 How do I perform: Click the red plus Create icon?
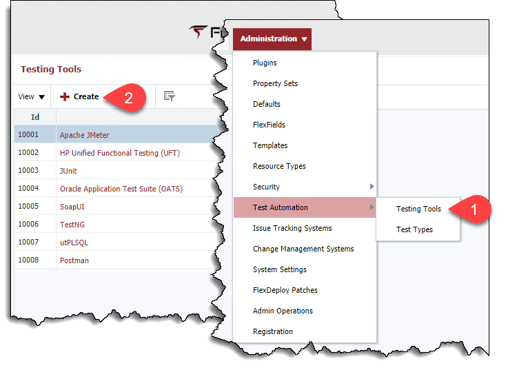point(65,96)
